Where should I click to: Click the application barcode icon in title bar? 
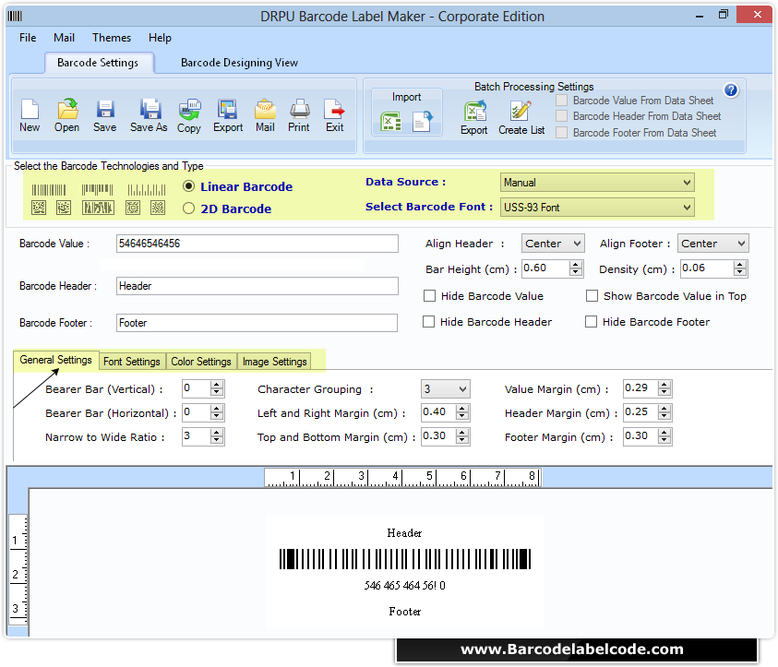[x=15, y=17]
